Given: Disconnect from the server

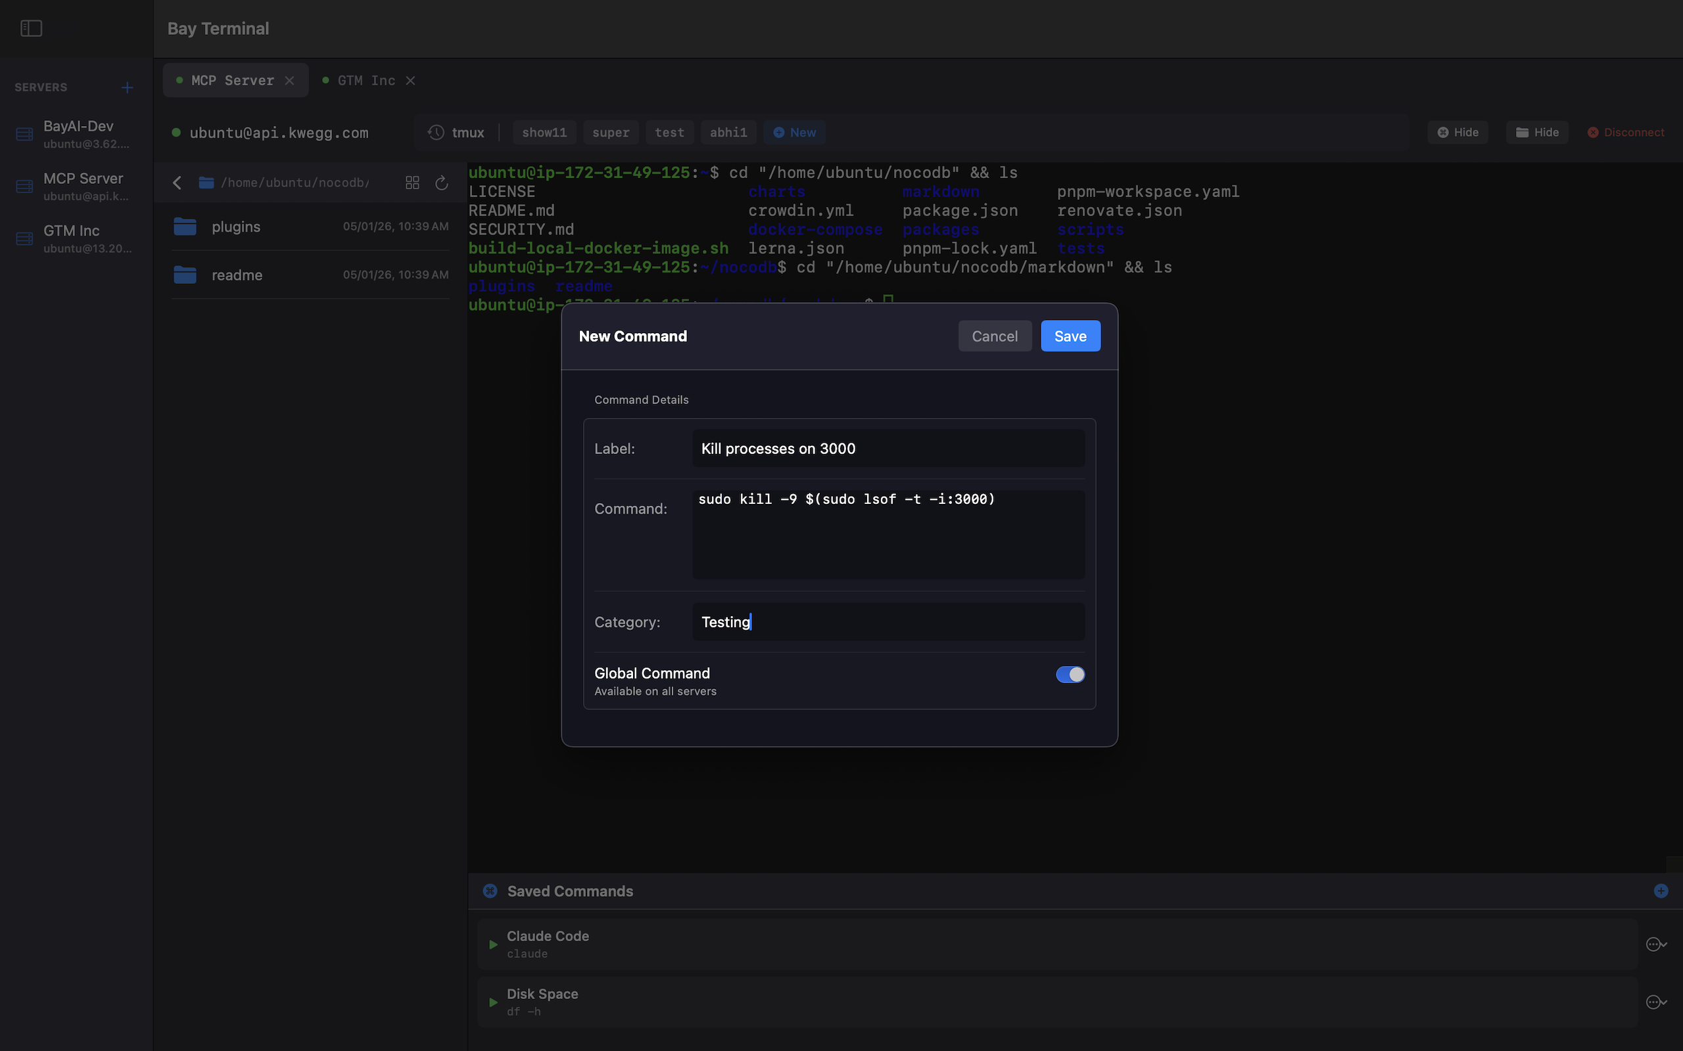Looking at the screenshot, I should (1626, 132).
